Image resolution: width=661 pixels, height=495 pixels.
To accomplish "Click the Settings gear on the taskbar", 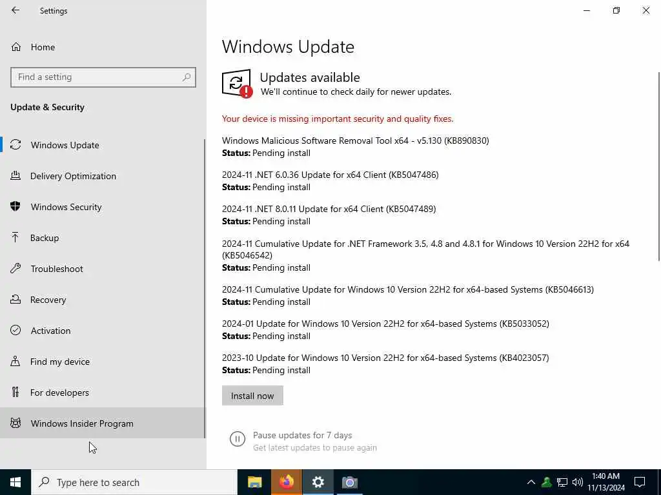I will pyautogui.click(x=318, y=482).
